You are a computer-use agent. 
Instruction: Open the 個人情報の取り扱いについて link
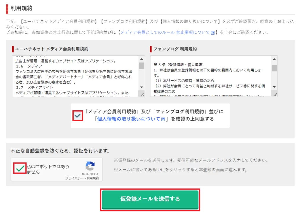(x=129, y=119)
